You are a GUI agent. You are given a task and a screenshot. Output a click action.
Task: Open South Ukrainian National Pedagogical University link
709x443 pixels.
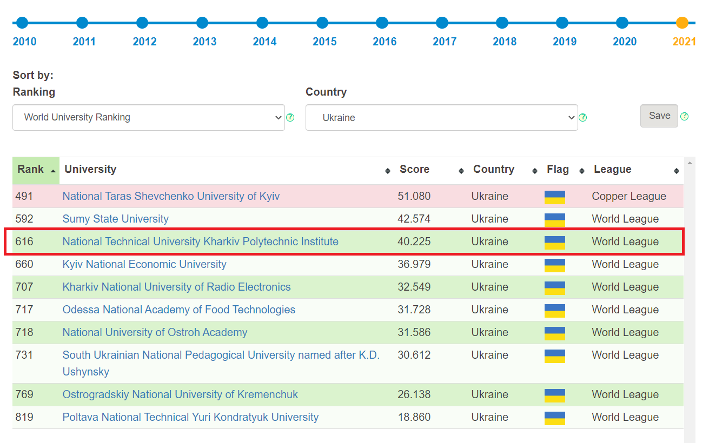221,363
